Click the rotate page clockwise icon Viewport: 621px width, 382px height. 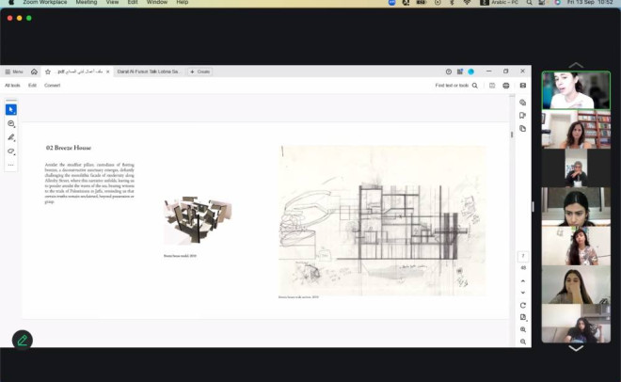tap(523, 305)
